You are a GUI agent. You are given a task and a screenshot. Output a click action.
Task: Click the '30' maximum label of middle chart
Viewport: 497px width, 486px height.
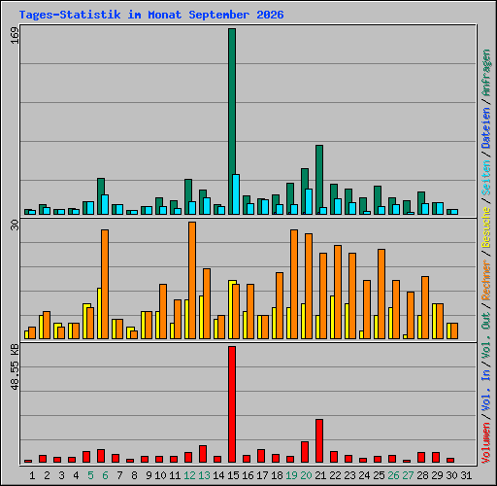15,226
